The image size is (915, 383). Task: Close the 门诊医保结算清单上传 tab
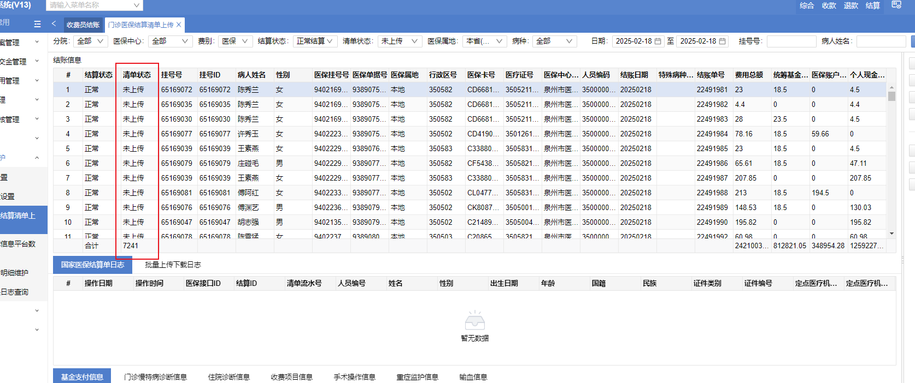179,25
